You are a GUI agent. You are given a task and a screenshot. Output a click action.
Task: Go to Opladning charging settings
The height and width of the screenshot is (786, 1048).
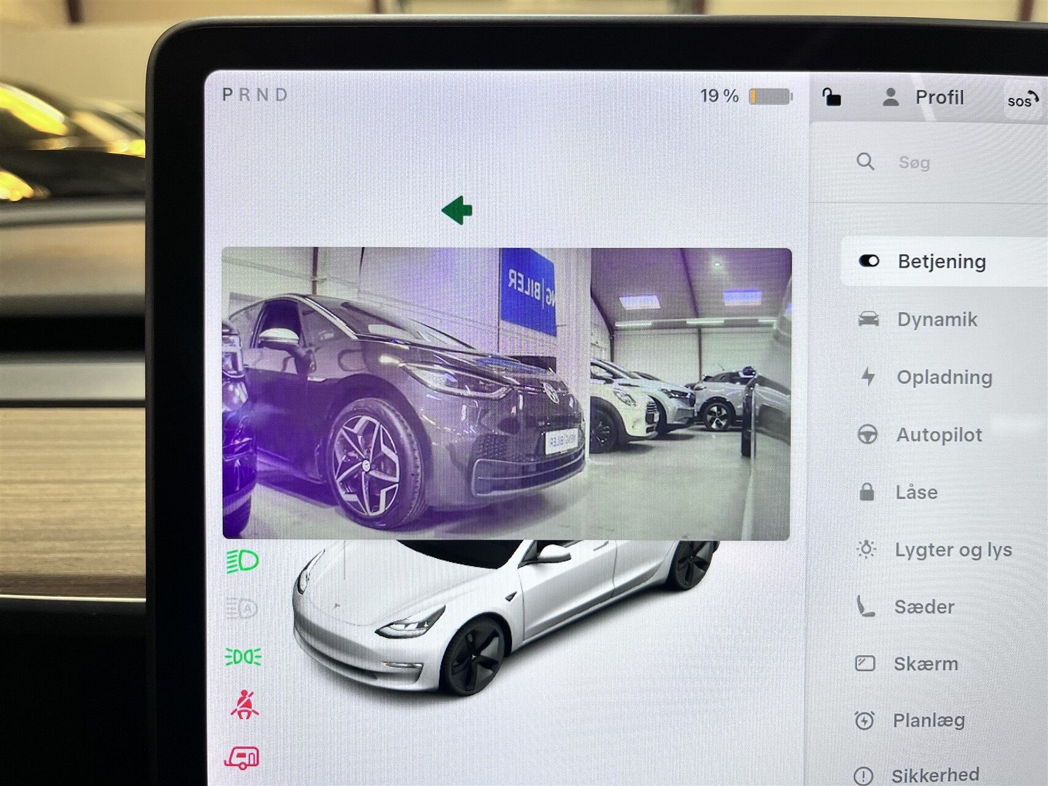tap(944, 377)
